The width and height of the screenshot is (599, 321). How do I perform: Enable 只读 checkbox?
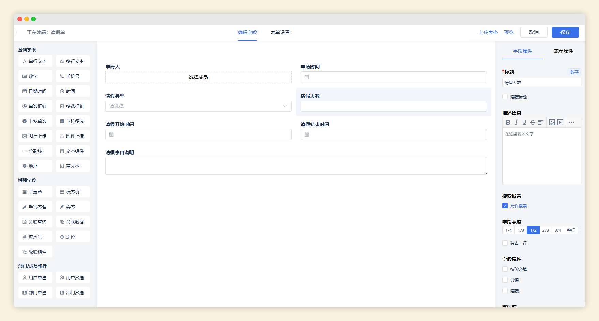coord(505,280)
